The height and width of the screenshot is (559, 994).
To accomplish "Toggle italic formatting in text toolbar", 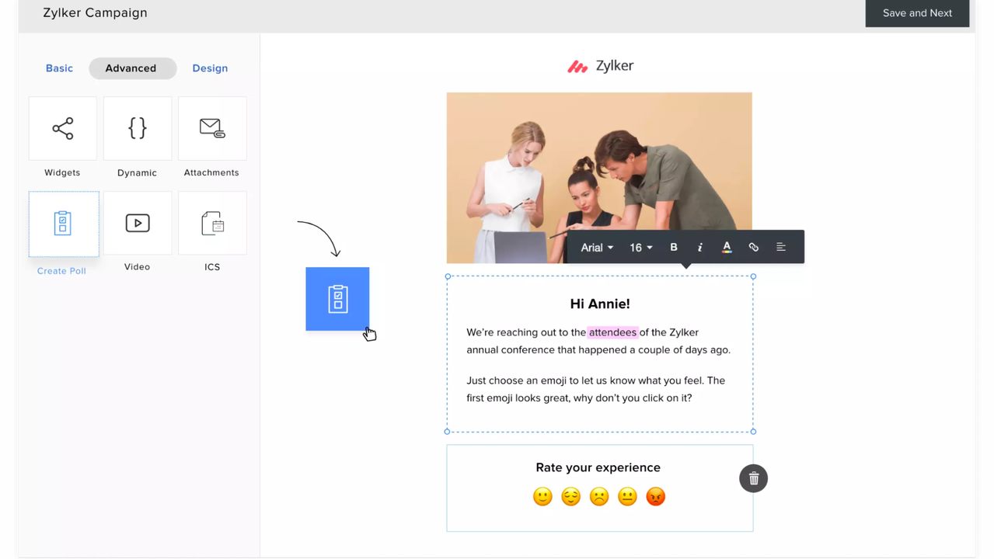I will (x=700, y=247).
